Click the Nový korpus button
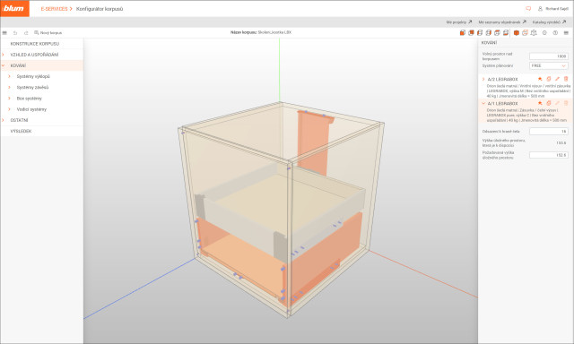This screenshot has height=344, width=574. pyautogui.click(x=48, y=33)
